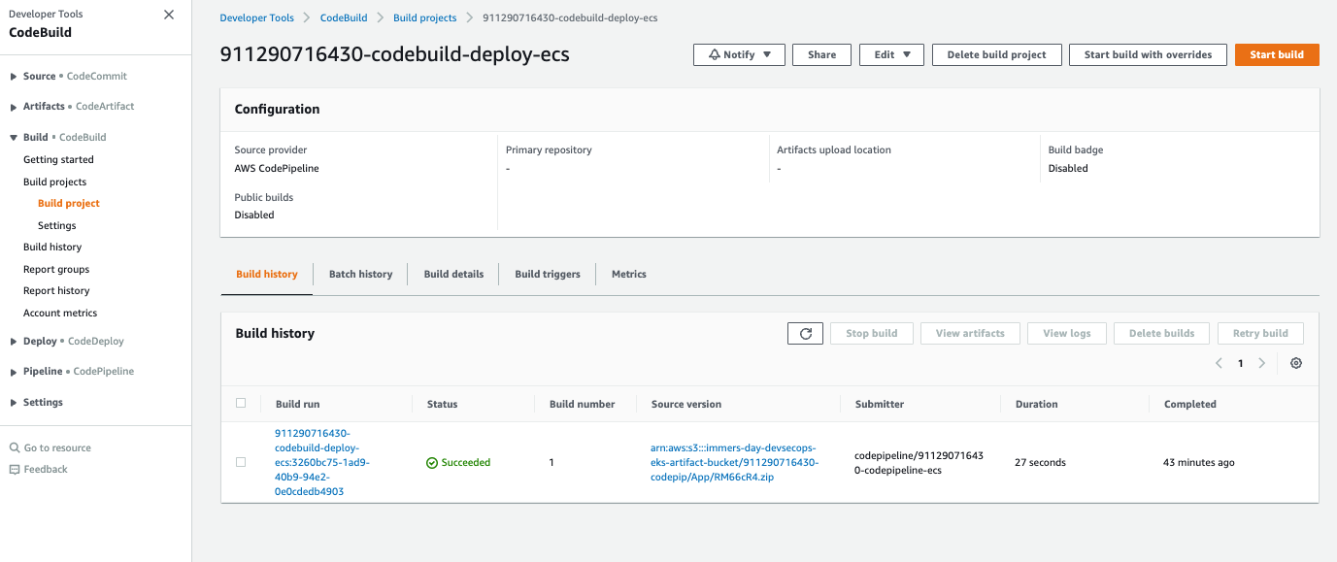Go to previous page of build history
The image size is (1337, 562).
point(1219,363)
